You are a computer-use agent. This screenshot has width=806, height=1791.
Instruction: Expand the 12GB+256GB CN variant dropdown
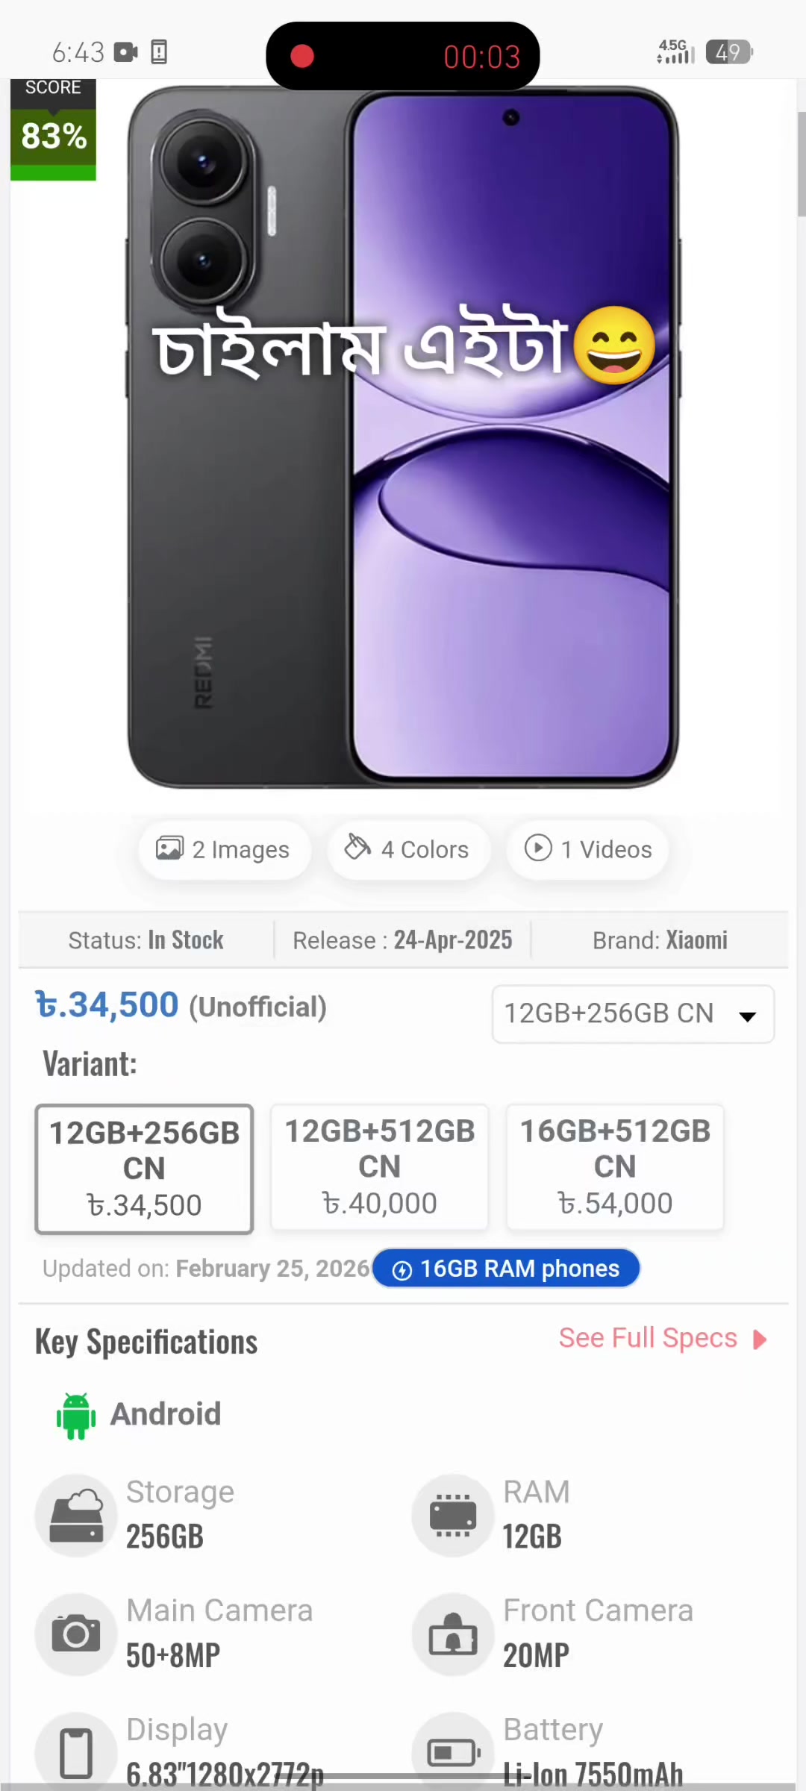pyautogui.click(x=633, y=1014)
